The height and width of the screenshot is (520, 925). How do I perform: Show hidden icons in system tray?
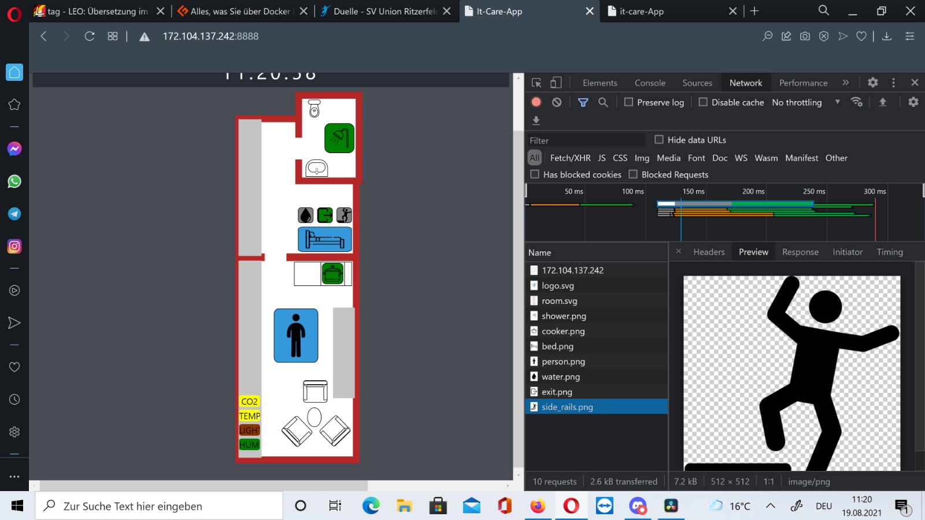(x=771, y=506)
